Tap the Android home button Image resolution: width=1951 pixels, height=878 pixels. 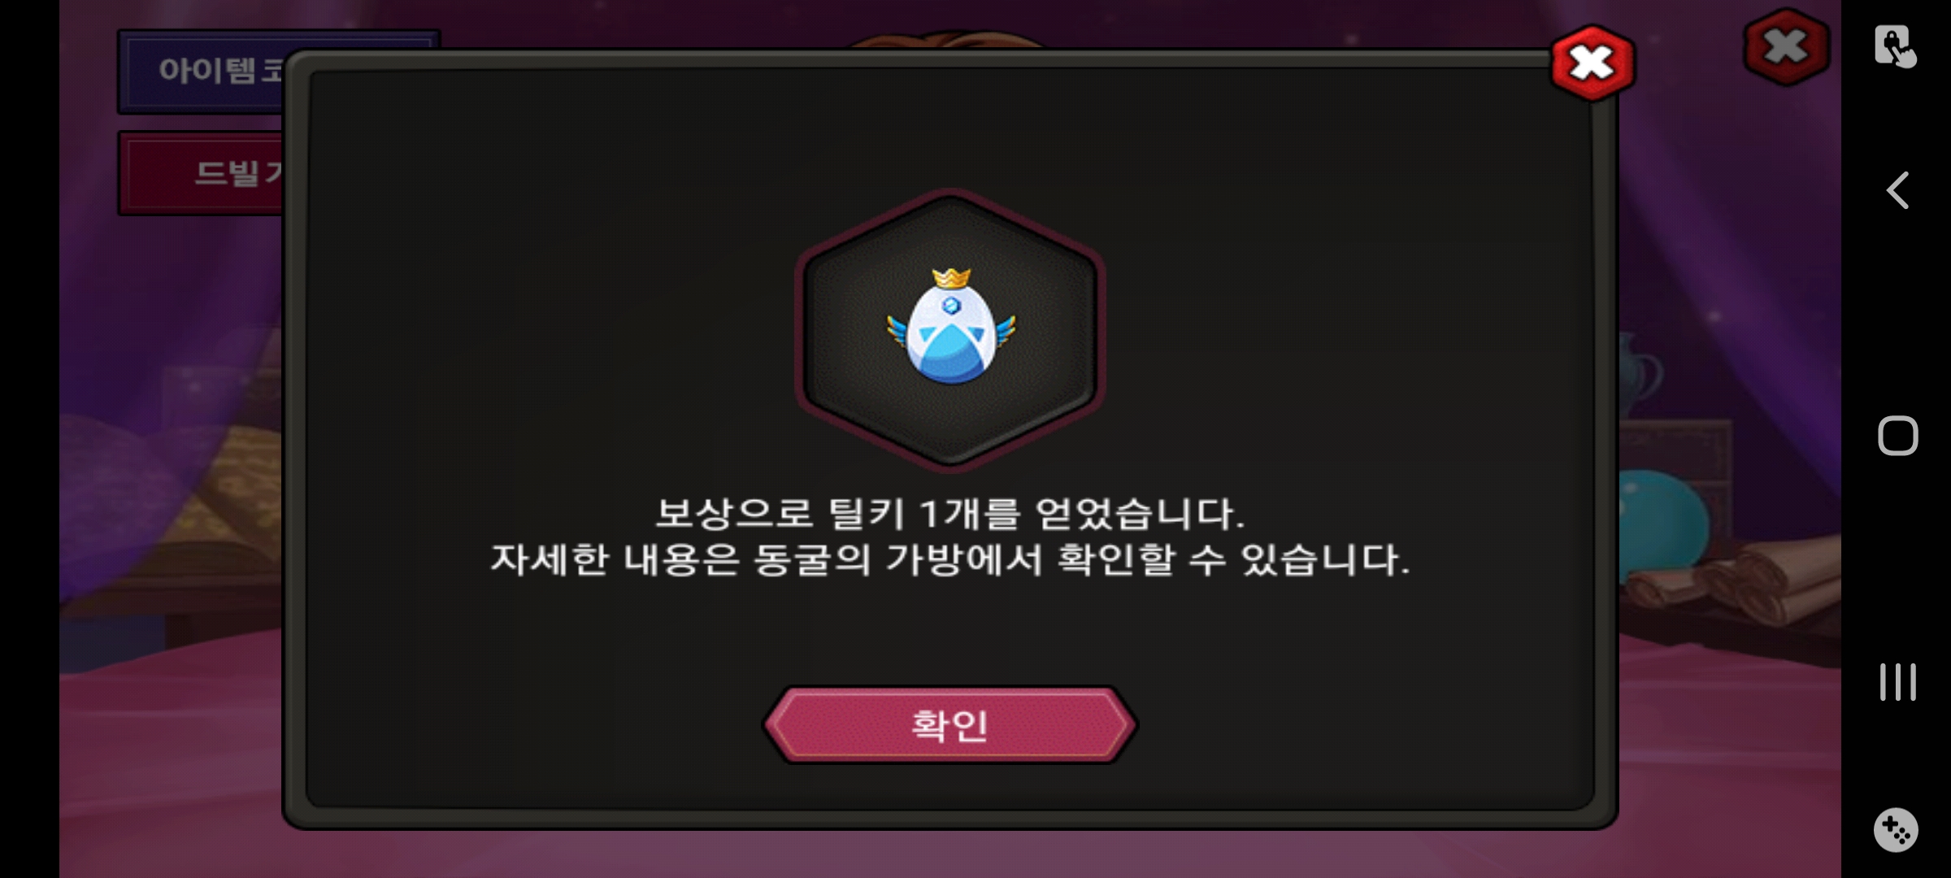[x=1897, y=436]
